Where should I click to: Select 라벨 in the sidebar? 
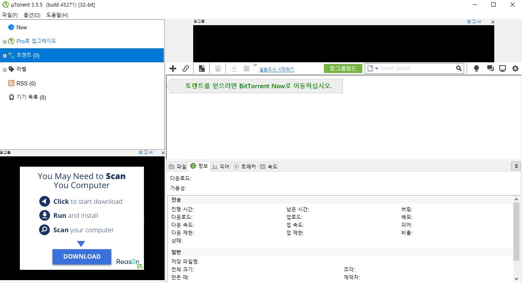click(22, 69)
